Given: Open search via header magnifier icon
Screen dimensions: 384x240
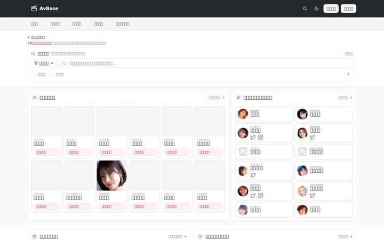Looking at the screenshot, I should coord(305,9).
